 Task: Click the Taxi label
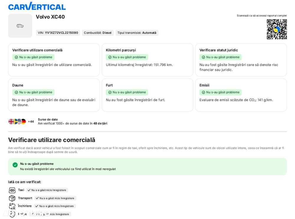coord(21,190)
